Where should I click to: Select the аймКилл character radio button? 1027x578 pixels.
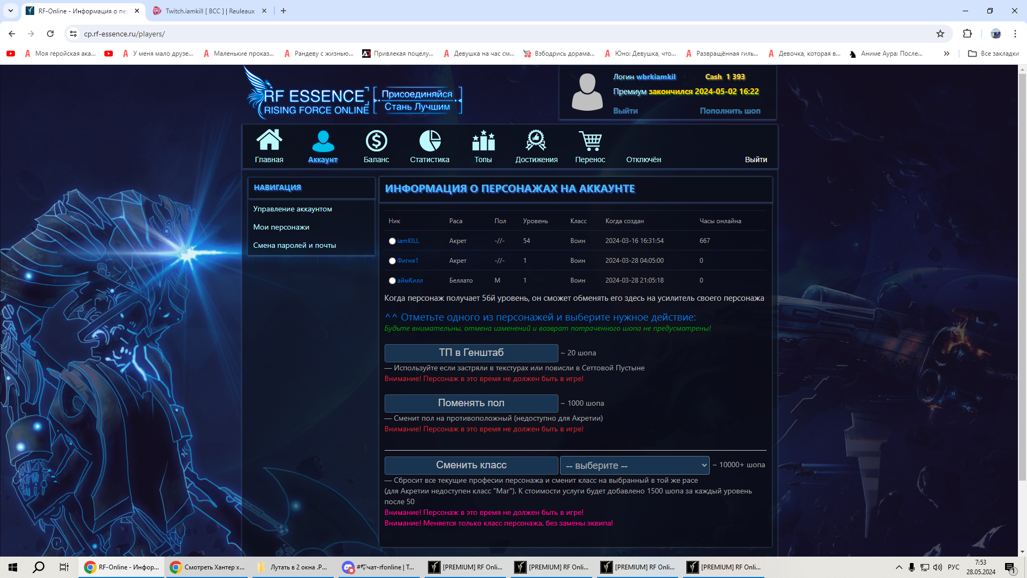392,281
